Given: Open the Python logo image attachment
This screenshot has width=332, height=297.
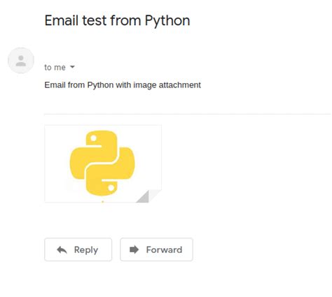Looking at the screenshot, I should pyautogui.click(x=103, y=164).
